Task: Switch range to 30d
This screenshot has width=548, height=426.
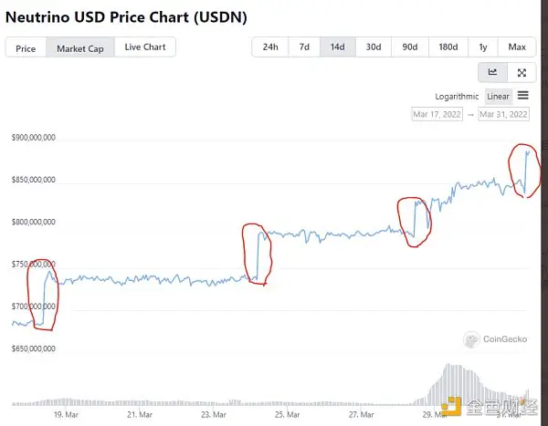Action: [373, 47]
